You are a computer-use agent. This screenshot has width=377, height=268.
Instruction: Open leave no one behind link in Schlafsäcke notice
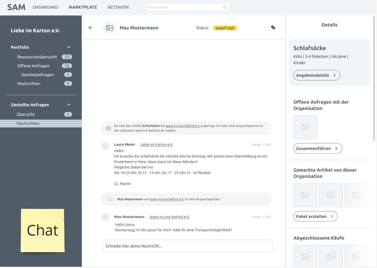pyautogui.click(x=183, y=126)
